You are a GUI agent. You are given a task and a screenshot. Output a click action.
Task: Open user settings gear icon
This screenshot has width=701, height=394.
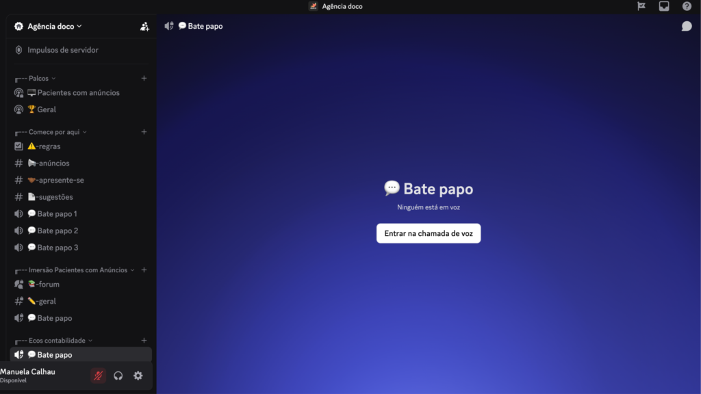138,376
